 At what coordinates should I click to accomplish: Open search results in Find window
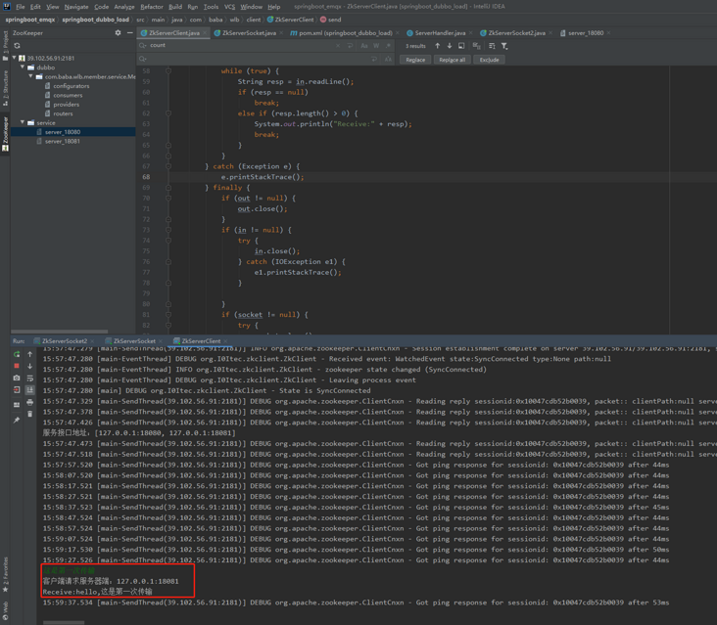pyautogui.click(x=461, y=46)
